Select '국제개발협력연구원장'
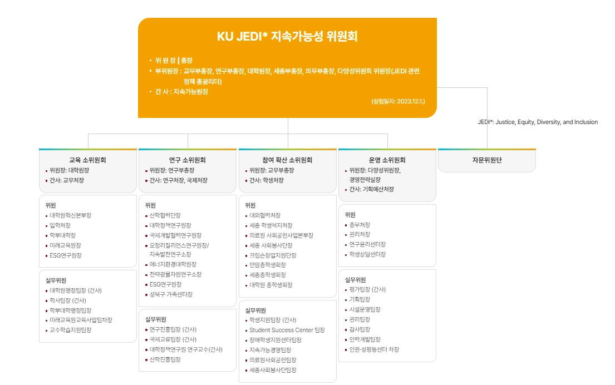This screenshot has height=385, width=615. point(175,235)
